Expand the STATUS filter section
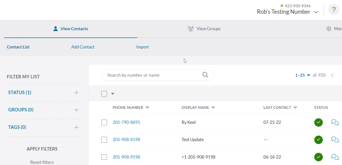The image size is (342, 165). (76, 92)
